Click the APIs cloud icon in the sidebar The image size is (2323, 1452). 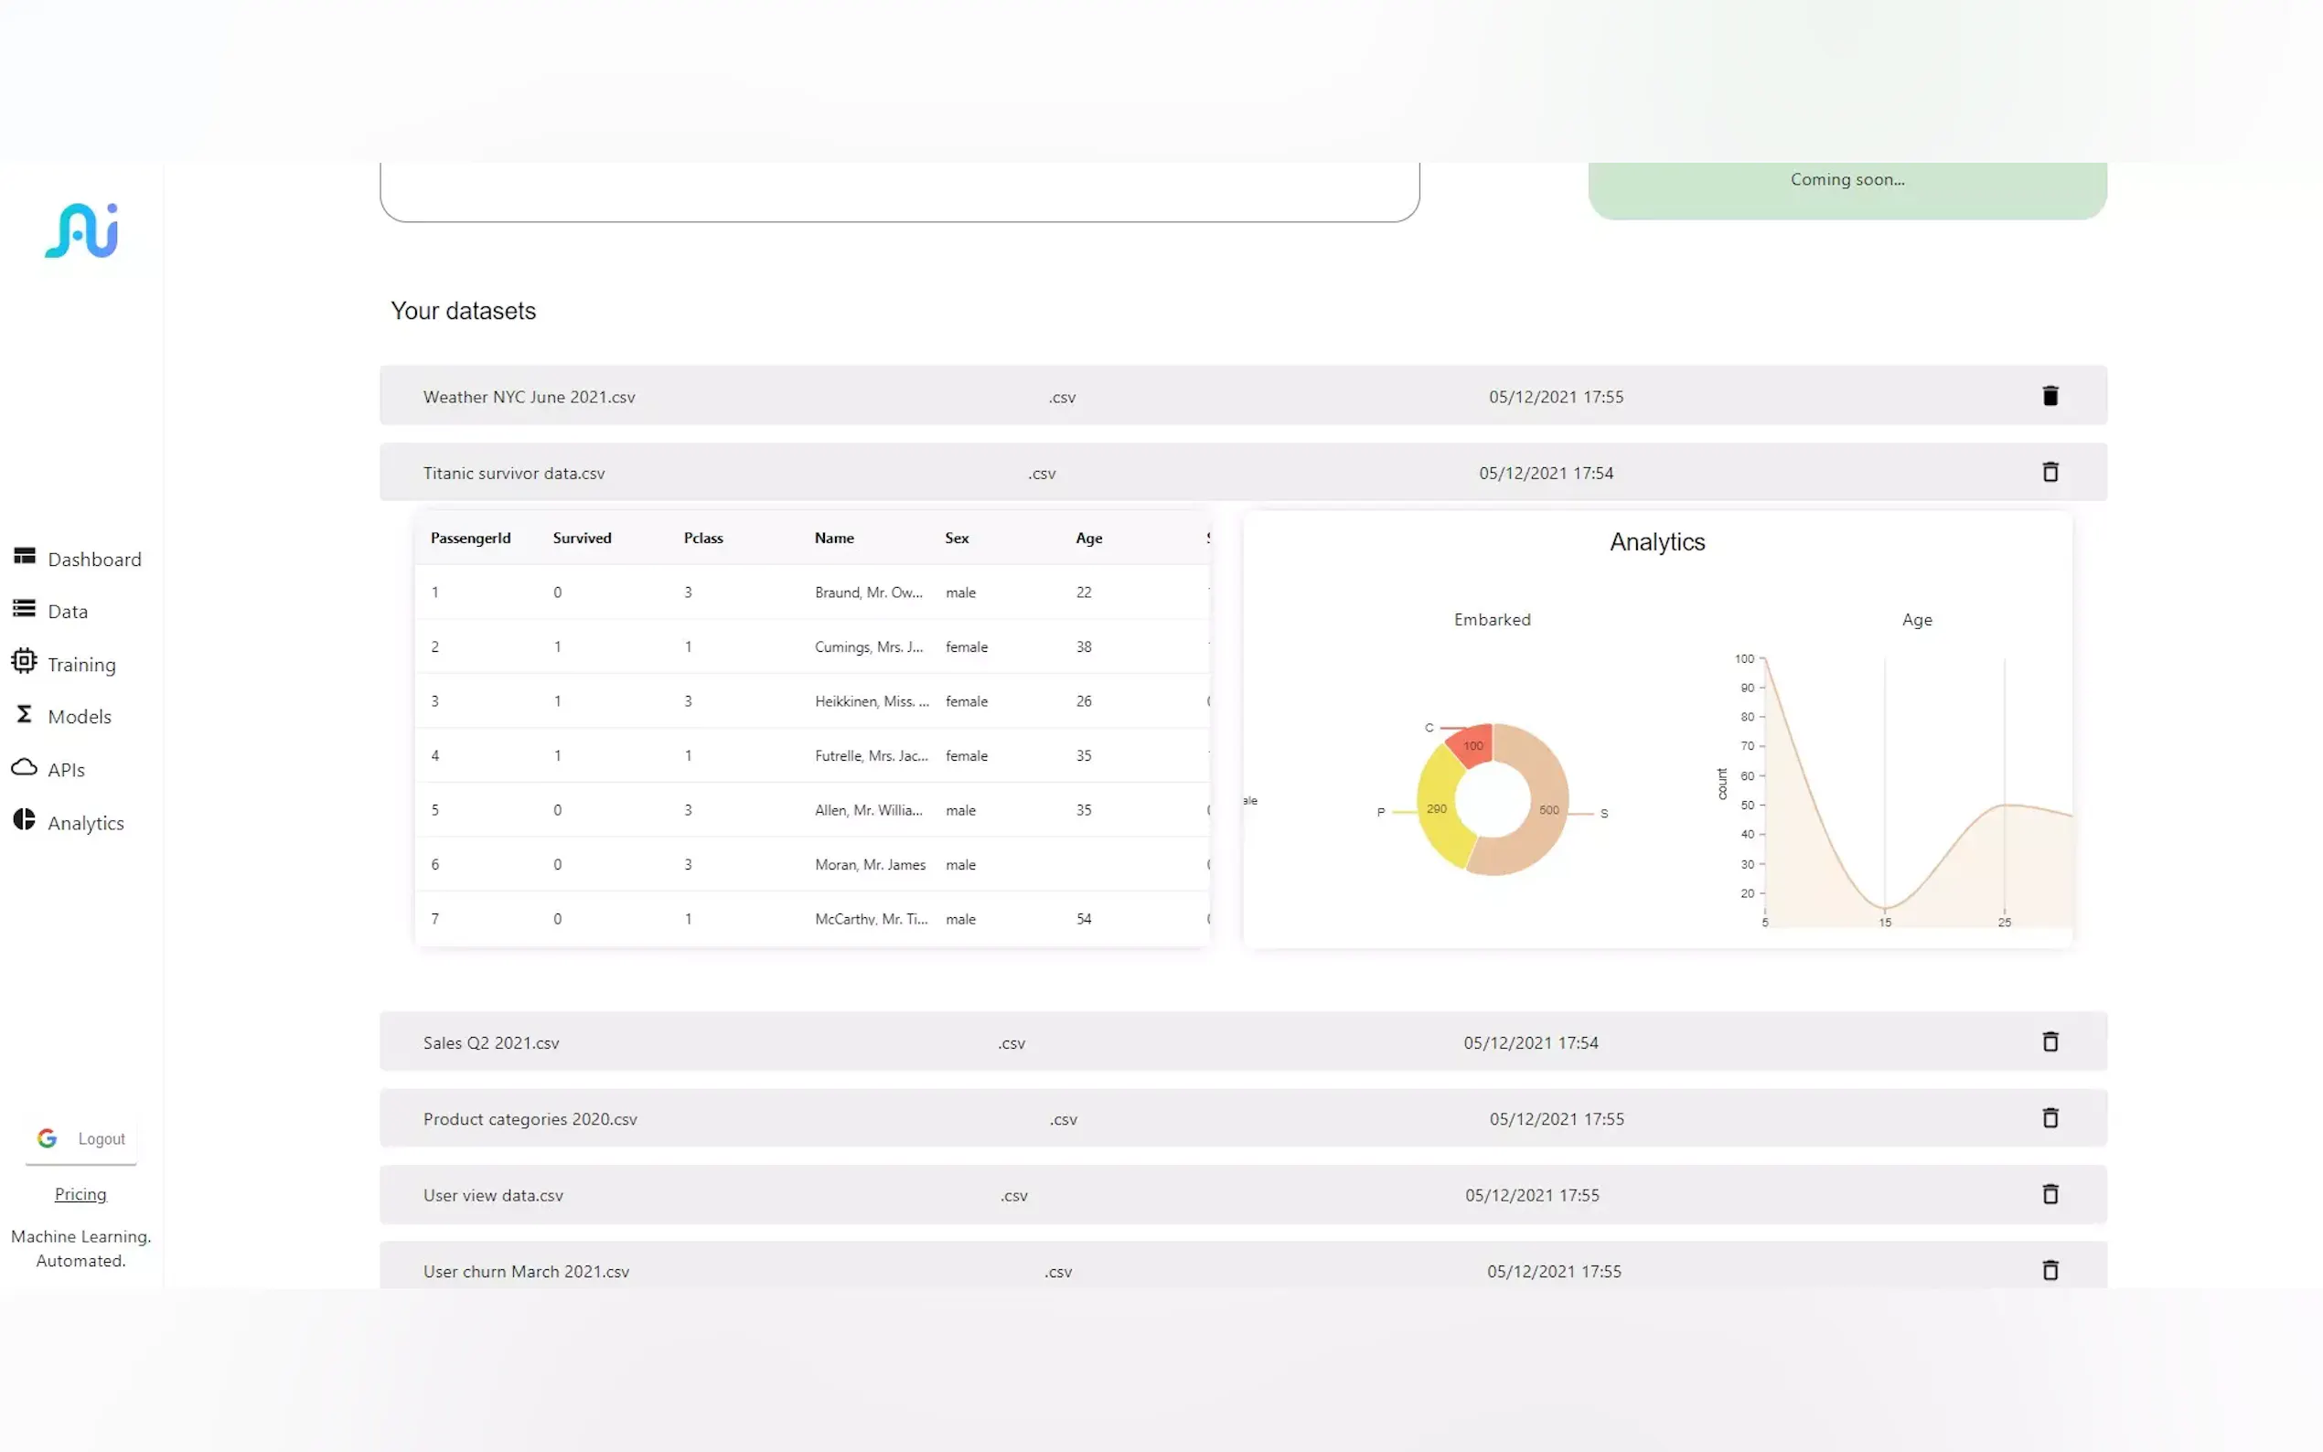coord(24,767)
